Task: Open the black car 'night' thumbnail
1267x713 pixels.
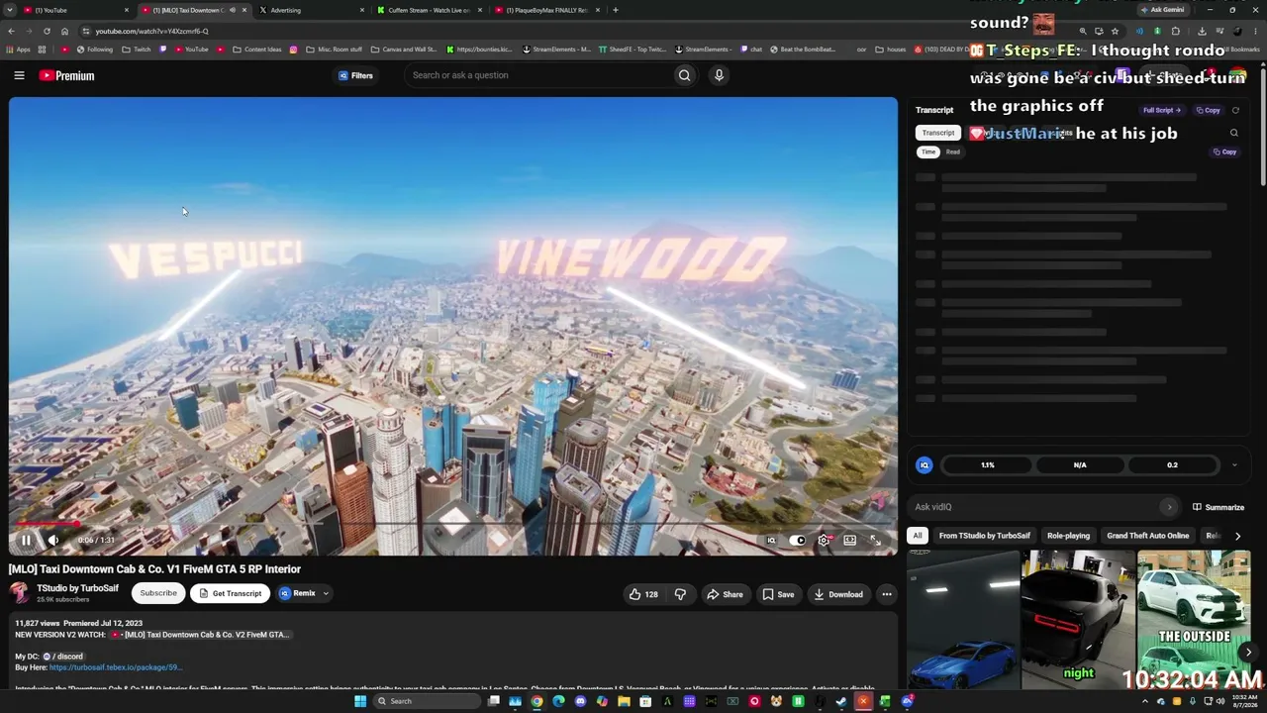Action: 1078,620
